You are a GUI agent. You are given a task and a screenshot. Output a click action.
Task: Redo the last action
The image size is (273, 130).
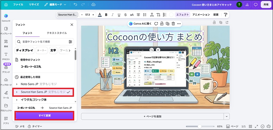click(83, 5)
